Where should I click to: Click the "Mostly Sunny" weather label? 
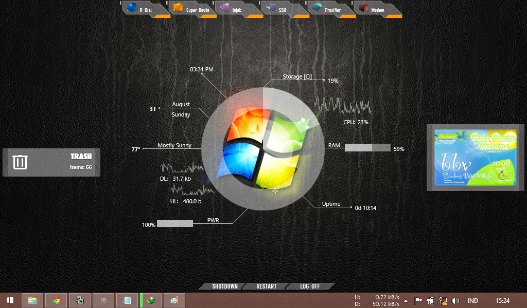point(174,145)
